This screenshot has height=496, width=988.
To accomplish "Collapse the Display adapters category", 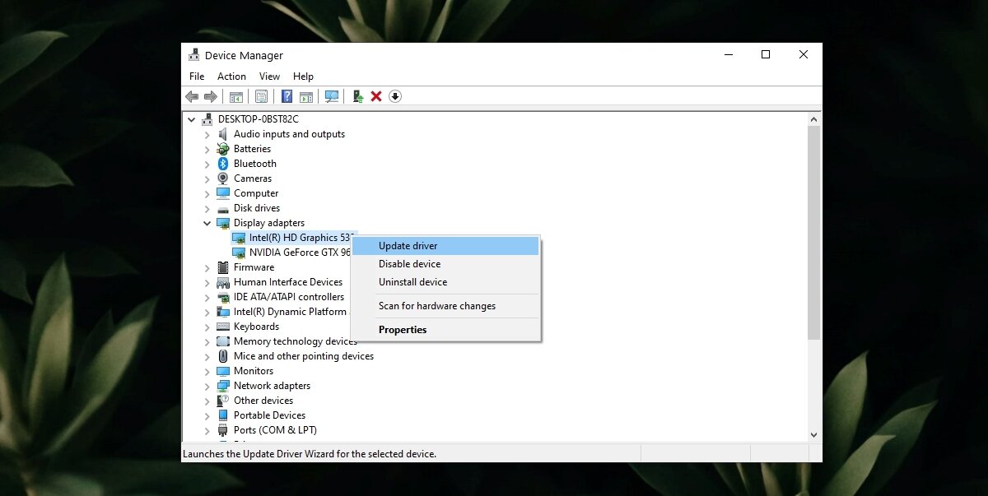I will coord(207,223).
